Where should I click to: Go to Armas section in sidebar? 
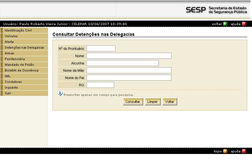coord(10,53)
